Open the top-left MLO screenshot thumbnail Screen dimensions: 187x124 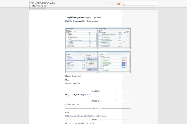tap(81, 38)
